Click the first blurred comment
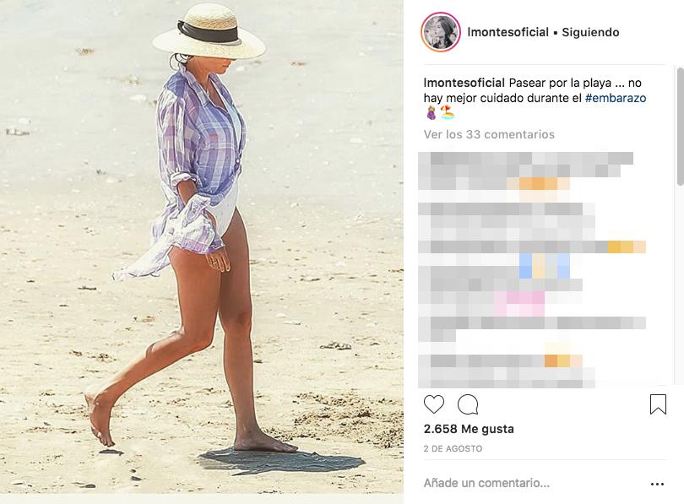Screen dimensions: 684x504 [x=525, y=171]
